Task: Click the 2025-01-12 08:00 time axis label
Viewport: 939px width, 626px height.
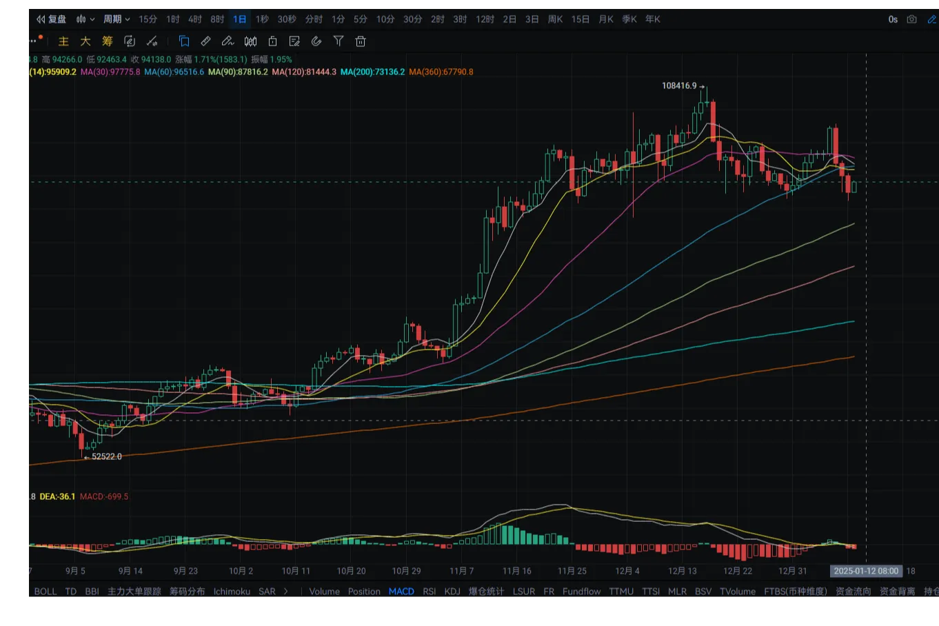Action: [x=866, y=572]
